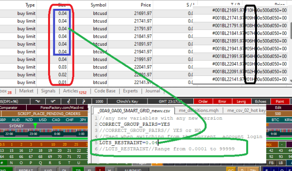Click the upward-pointing hand icon button

point(69,102)
